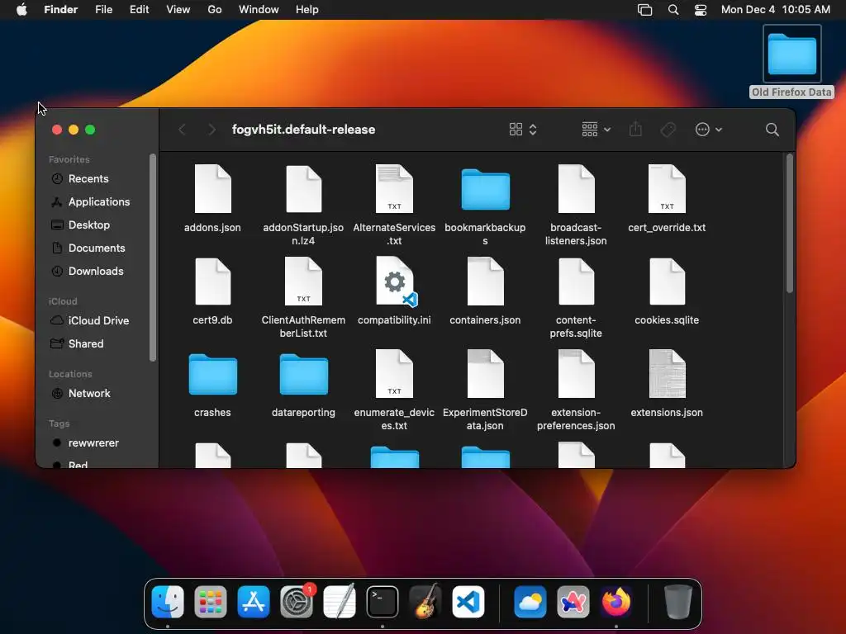Viewport: 846px width, 634px height.
Task: Select the containers.json file icon
Action: click(485, 282)
